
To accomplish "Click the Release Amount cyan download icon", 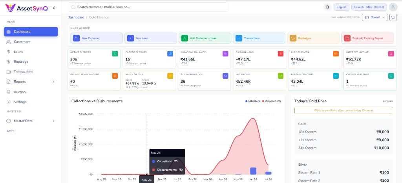I will click(336, 76).
